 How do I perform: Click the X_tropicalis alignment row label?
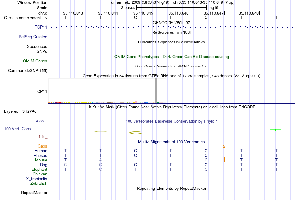(x=37, y=179)
